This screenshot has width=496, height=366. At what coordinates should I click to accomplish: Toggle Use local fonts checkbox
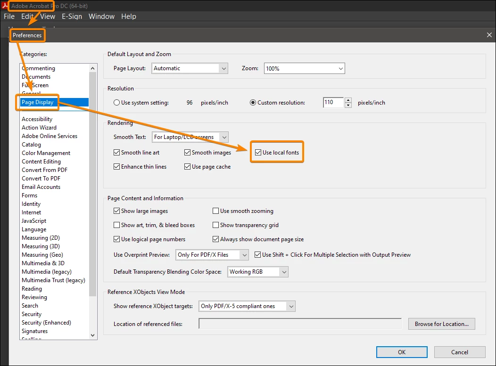coord(258,152)
